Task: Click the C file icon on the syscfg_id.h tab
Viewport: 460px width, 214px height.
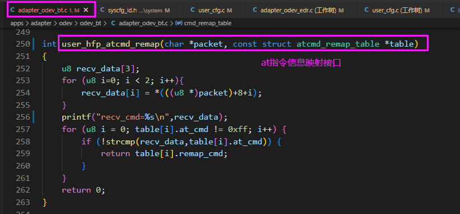Action: (x=102, y=10)
